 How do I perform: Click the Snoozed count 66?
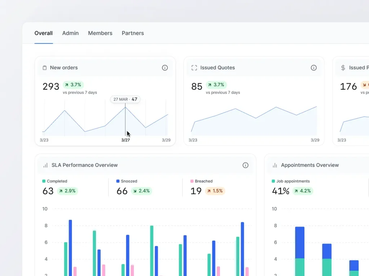coord(122,191)
